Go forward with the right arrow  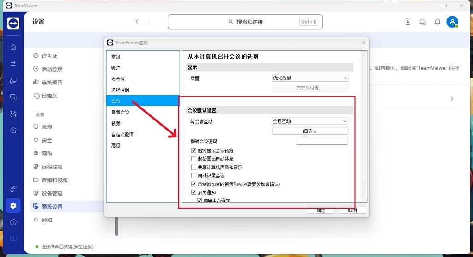click(x=148, y=22)
